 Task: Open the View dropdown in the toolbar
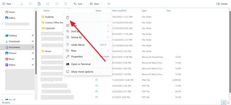(x=95, y=4)
